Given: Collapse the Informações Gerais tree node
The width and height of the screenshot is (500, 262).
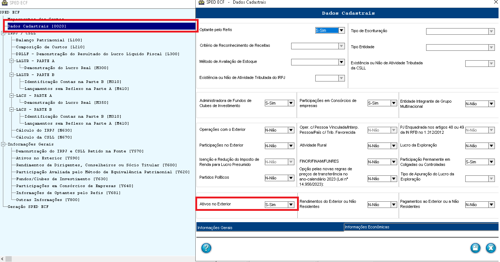Looking at the screenshot, I should pos(3,144).
